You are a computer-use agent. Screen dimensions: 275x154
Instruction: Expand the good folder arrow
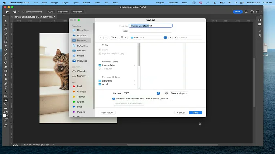[134, 84]
